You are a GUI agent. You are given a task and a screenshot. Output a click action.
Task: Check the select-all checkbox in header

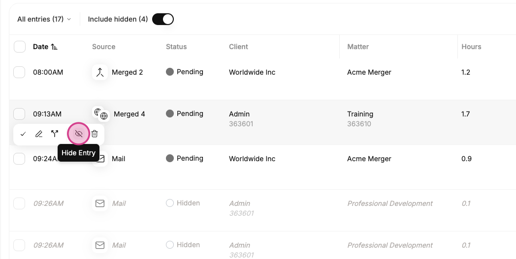pos(20,47)
